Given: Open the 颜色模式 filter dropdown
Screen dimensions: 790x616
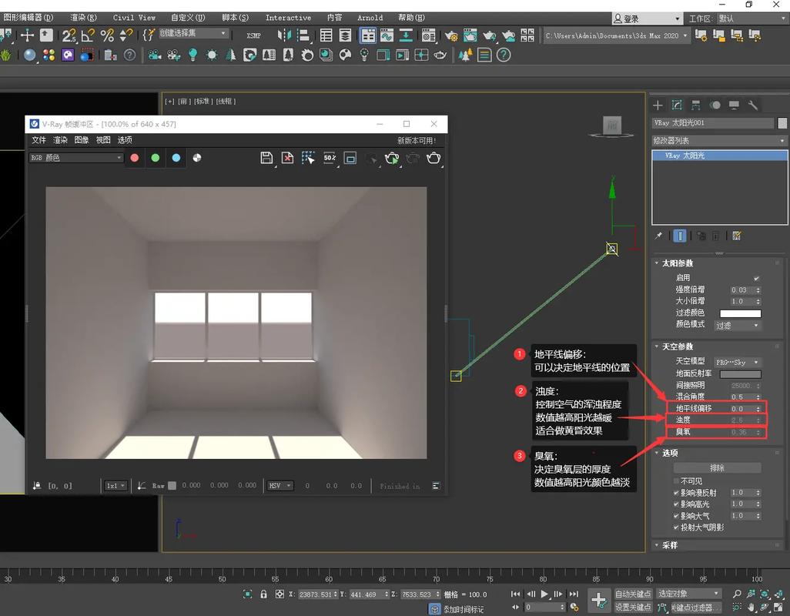Looking at the screenshot, I should tap(737, 325).
